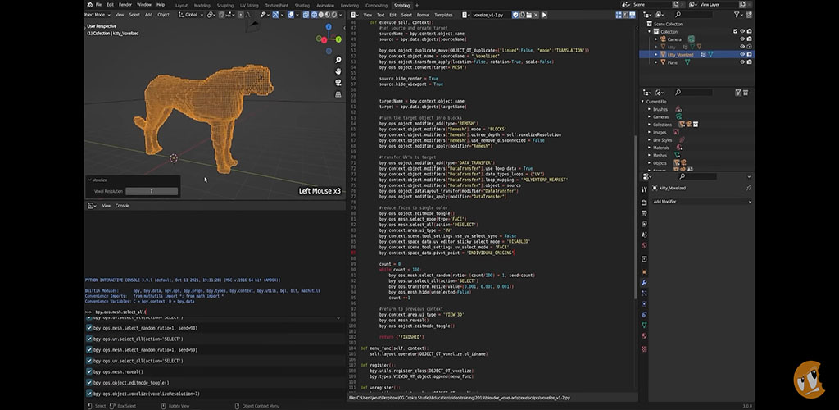Hide the Camera object in the outliner
Image resolution: width=839 pixels, height=410 pixels.
(742, 39)
